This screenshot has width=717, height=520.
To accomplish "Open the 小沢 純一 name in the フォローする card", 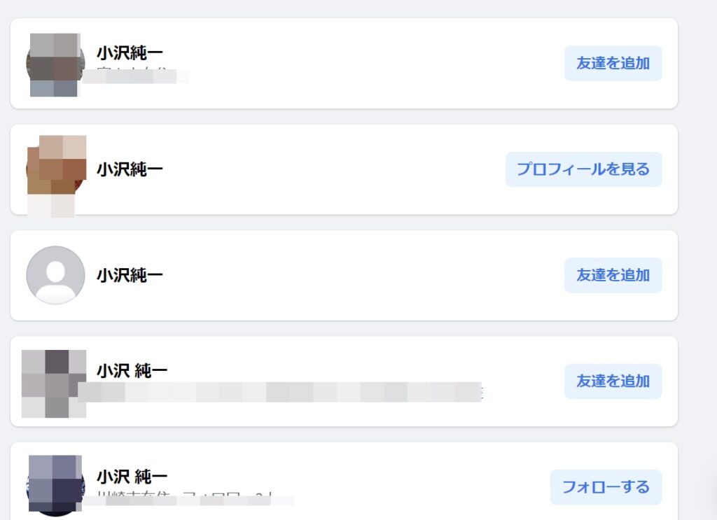I will pyautogui.click(x=132, y=477).
